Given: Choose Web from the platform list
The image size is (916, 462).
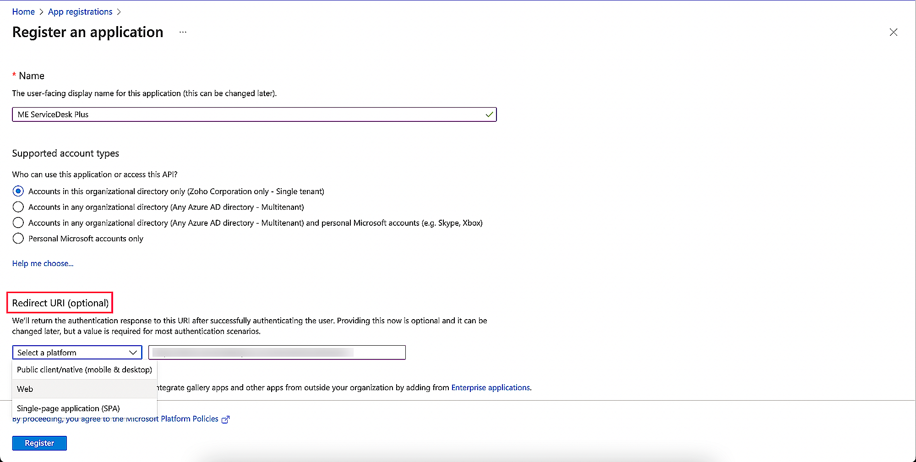Looking at the screenshot, I should point(84,389).
